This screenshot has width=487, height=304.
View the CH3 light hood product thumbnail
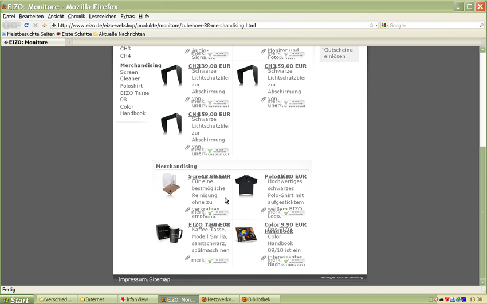(x=248, y=76)
